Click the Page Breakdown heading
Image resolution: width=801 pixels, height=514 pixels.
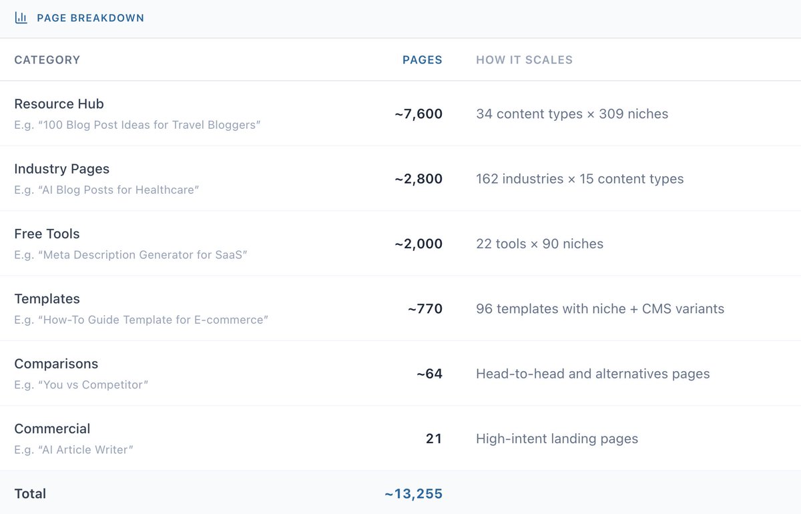pyautogui.click(x=90, y=18)
